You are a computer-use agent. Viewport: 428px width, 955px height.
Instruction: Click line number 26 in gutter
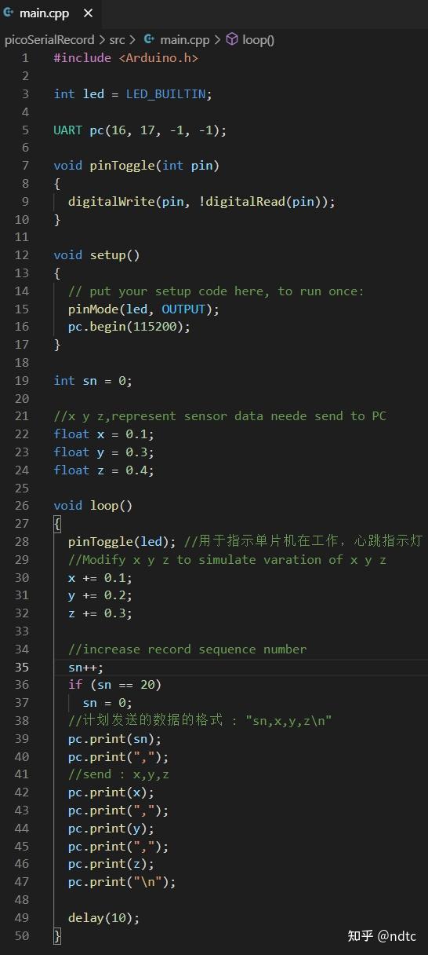(x=21, y=506)
